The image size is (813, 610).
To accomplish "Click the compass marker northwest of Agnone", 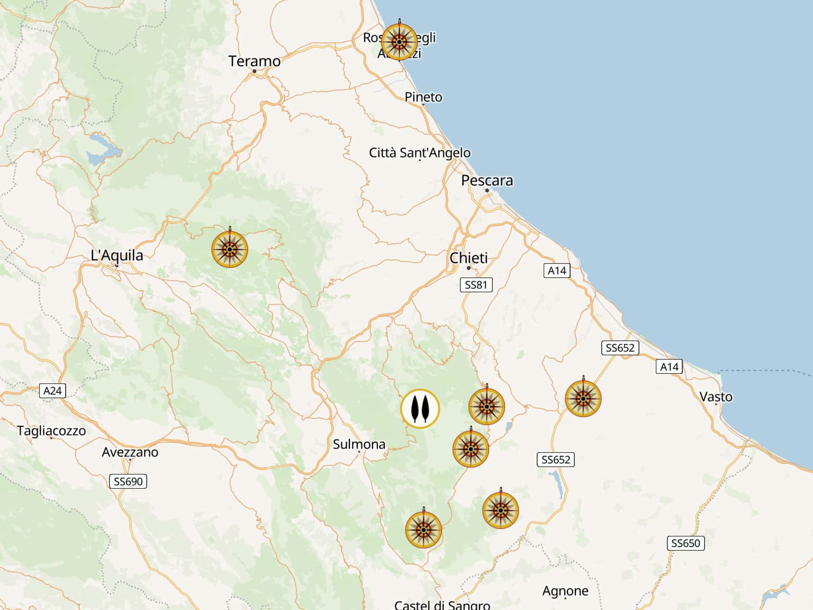I will point(500,510).
